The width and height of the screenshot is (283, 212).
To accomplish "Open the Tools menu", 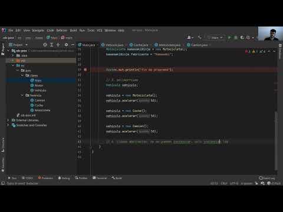I will (x=91, y=31).
